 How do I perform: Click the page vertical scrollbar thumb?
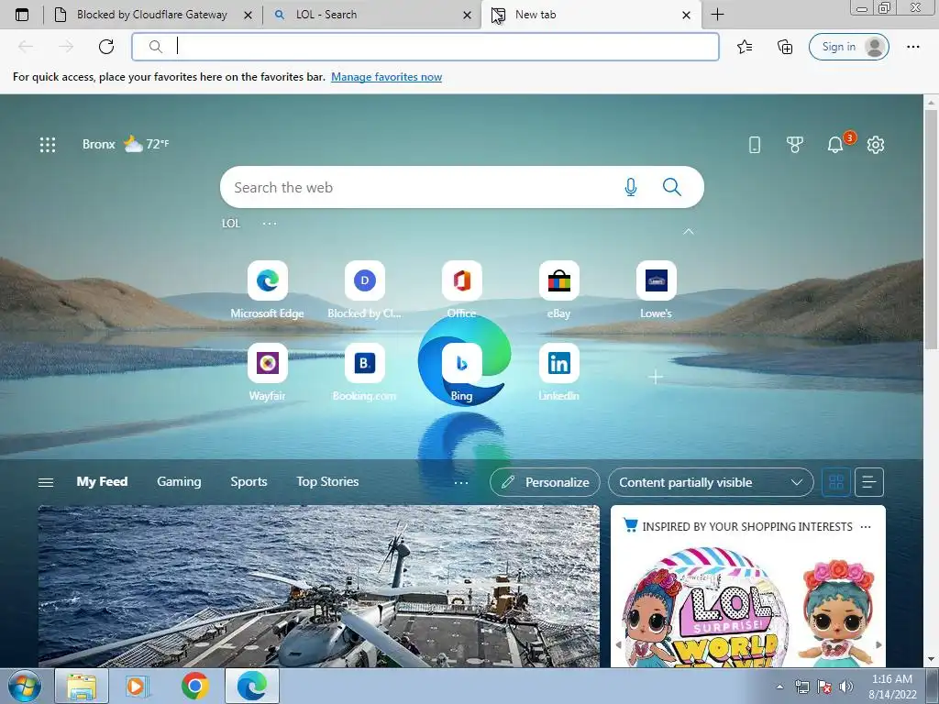[932, 227]
